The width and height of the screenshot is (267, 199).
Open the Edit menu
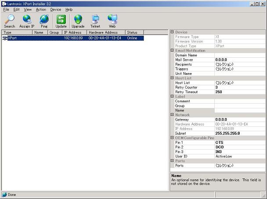(16, 10)
